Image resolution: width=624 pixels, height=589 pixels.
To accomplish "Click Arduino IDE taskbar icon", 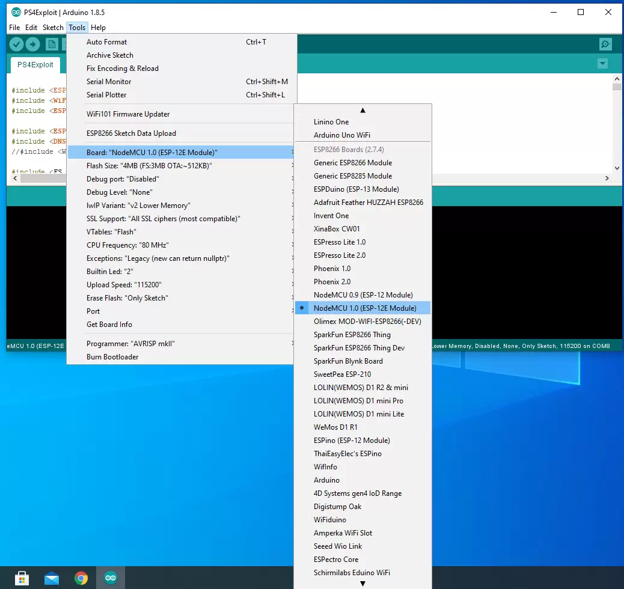I will pyautogui.click(x=111, y=578).
